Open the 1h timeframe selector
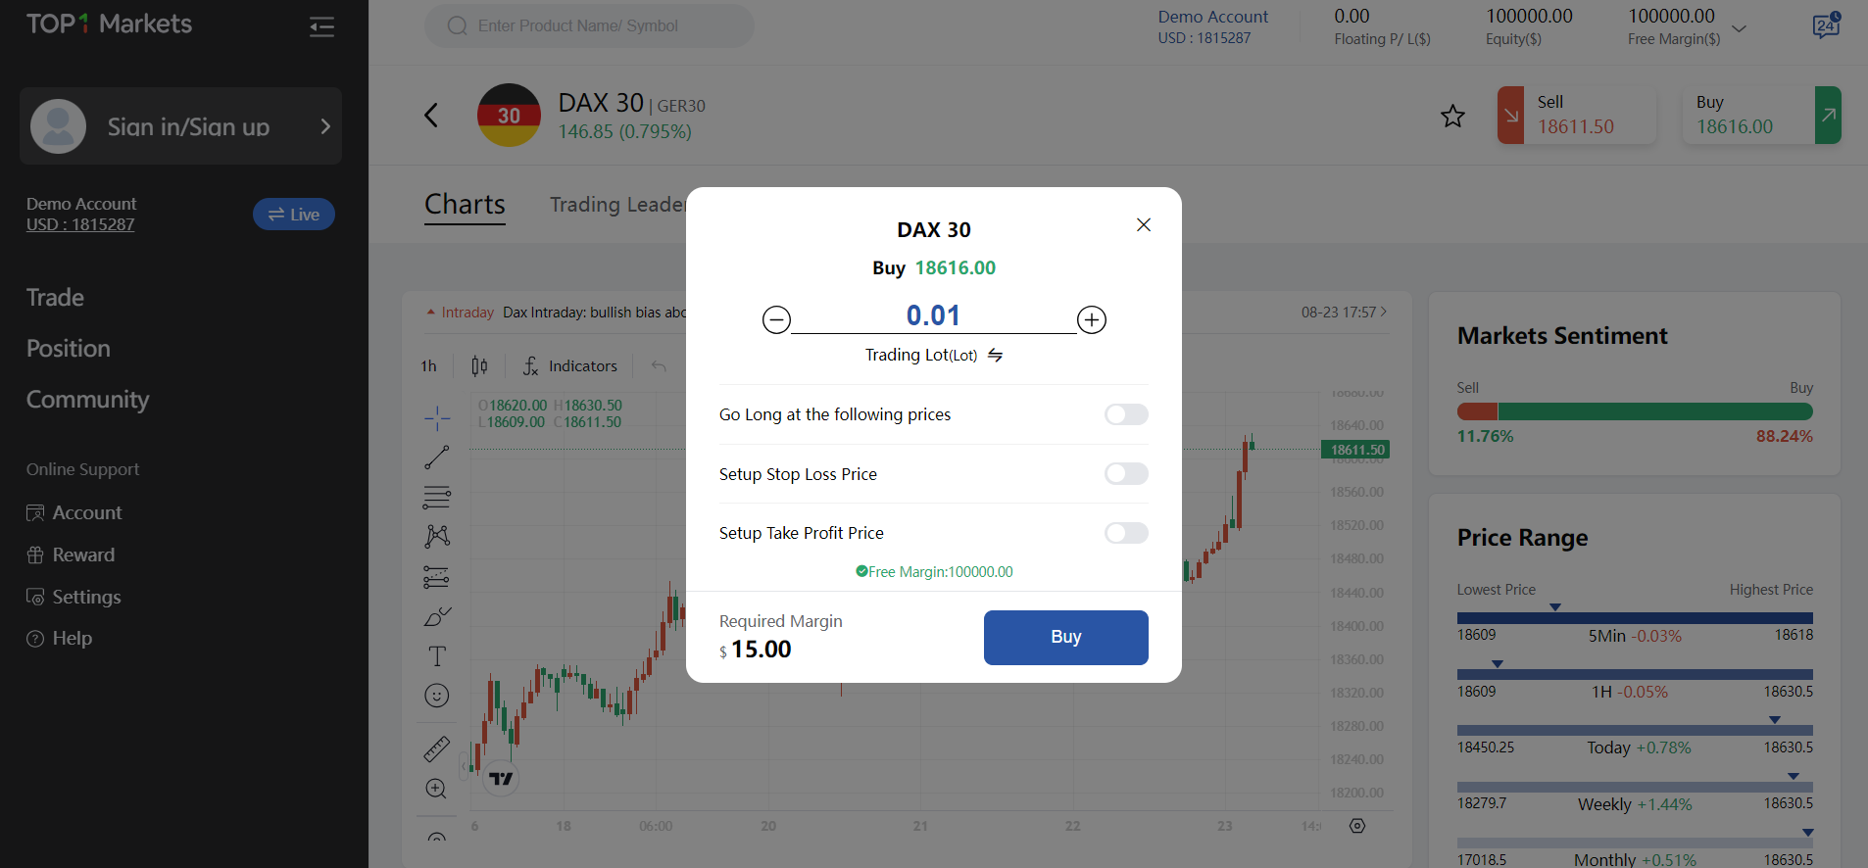The width and height of the screenshot is (1868, 868). click(429, 366)
